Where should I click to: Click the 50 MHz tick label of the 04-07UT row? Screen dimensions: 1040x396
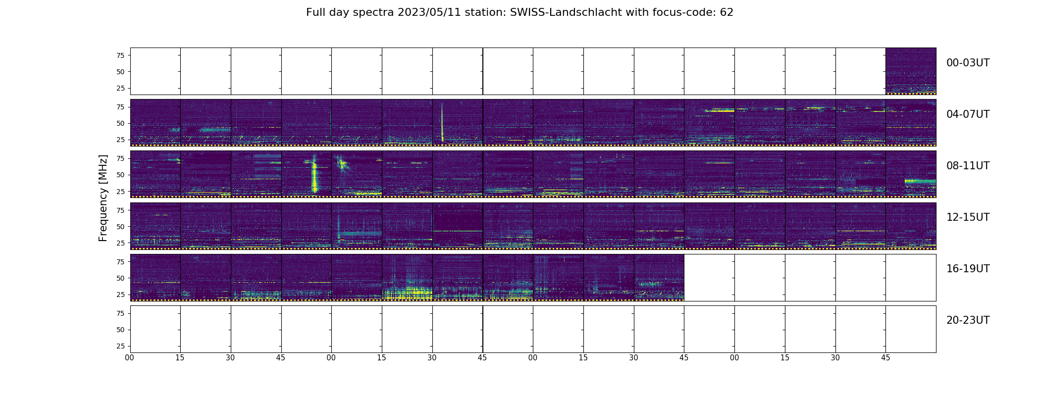click(x=120, y=123)
